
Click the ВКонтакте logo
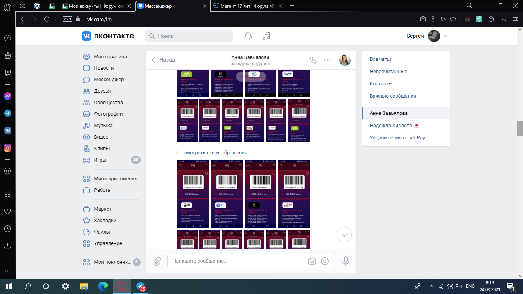[x=108, y=36]
